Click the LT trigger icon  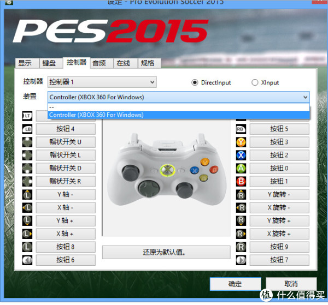[27, 116]
